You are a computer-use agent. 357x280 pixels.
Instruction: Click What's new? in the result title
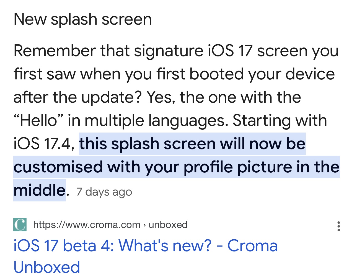pyautogui.click(x=165, y=245)
